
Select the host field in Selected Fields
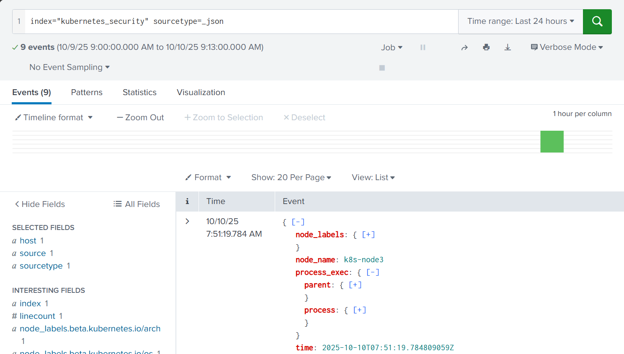point(28,240)
